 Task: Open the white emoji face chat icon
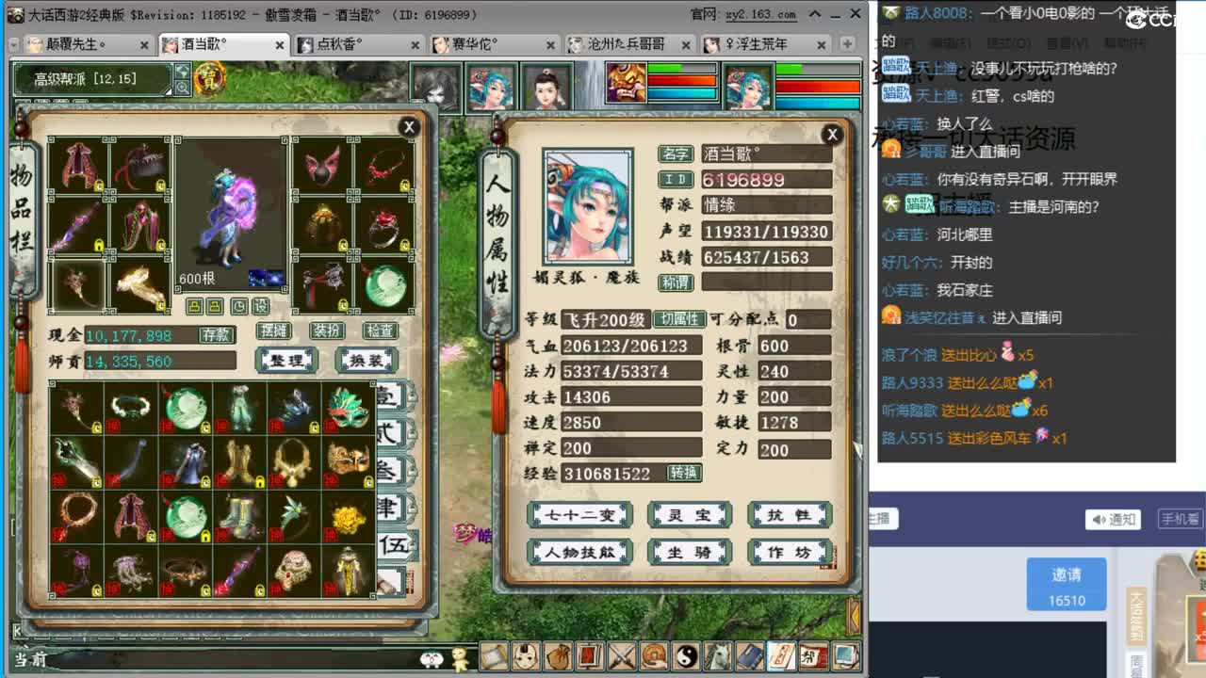432,659
